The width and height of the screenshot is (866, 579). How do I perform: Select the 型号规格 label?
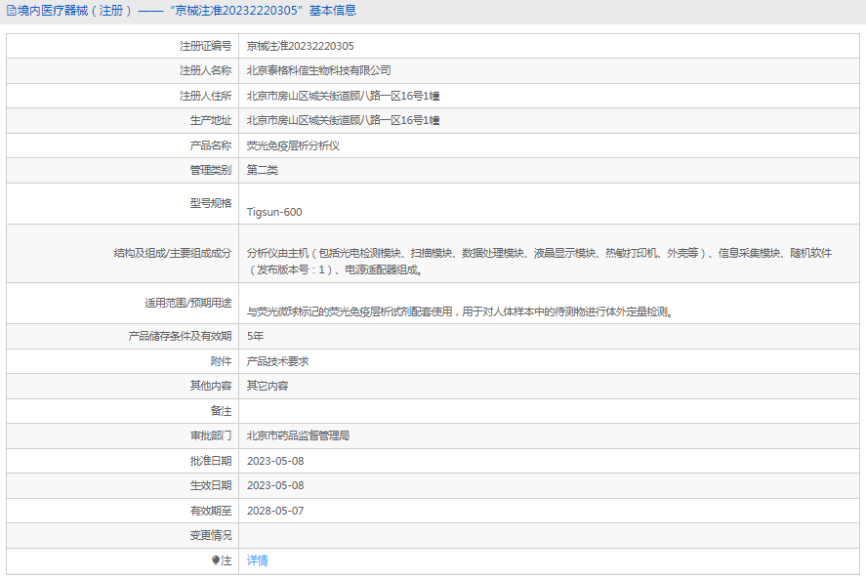pyautogui.click(x=211, y=203)
